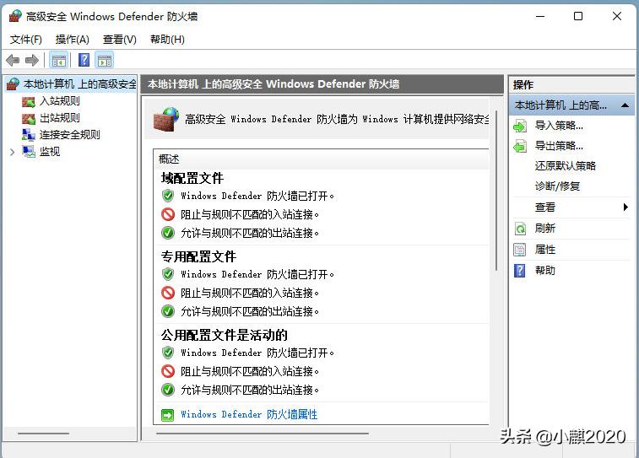This screenshot has height=458, width=639.
Task: Click 导入策略... action
Action: point(559,126)
